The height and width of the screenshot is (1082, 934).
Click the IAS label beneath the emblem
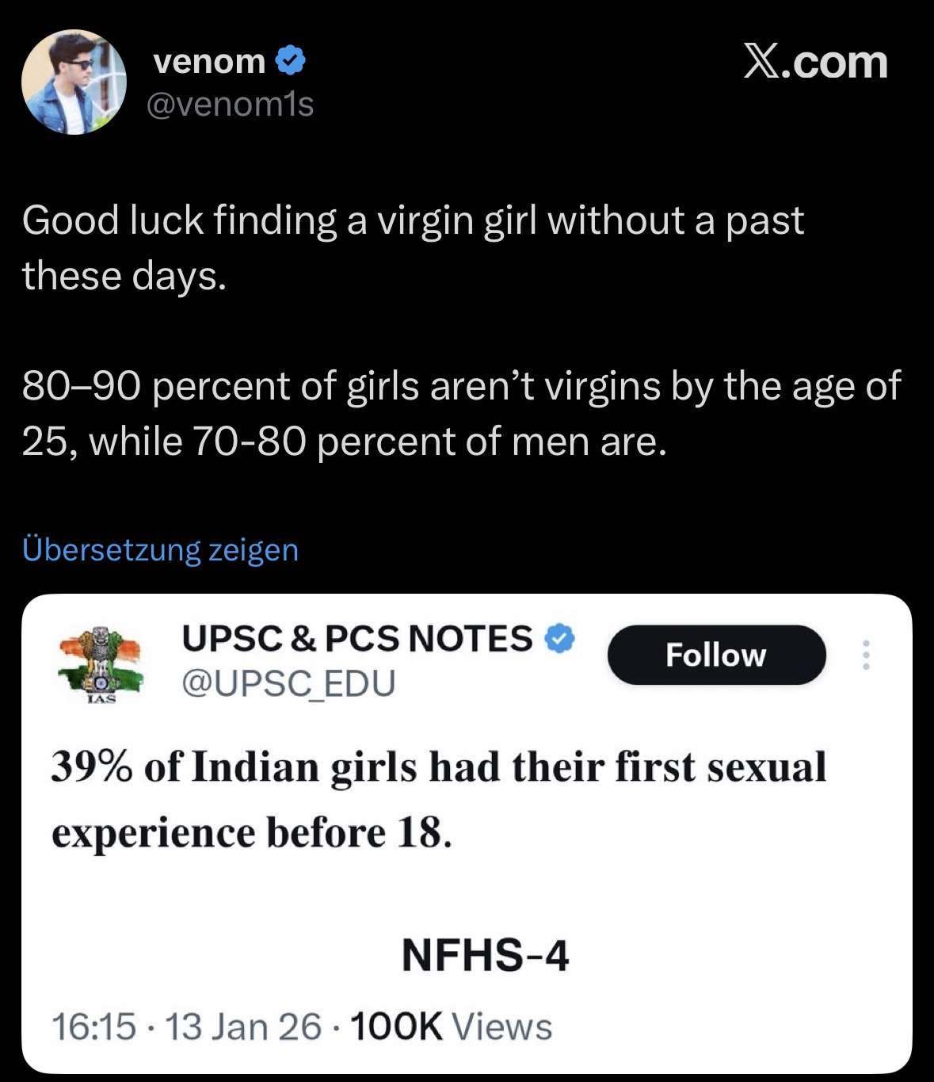[102, 698]
